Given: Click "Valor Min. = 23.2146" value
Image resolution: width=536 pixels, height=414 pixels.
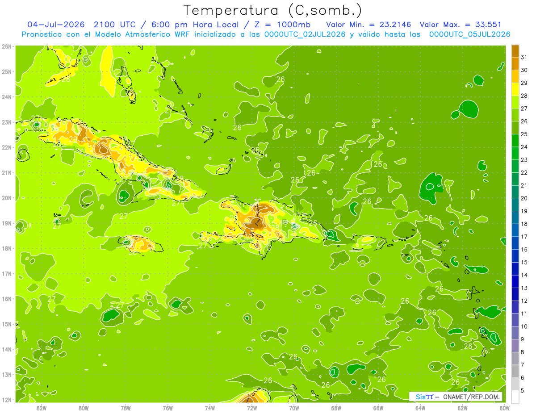Looking at the screenshot, I should [369, 25].
